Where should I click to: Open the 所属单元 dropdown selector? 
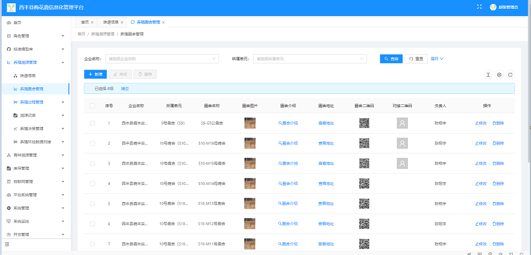tap(310, 59)
